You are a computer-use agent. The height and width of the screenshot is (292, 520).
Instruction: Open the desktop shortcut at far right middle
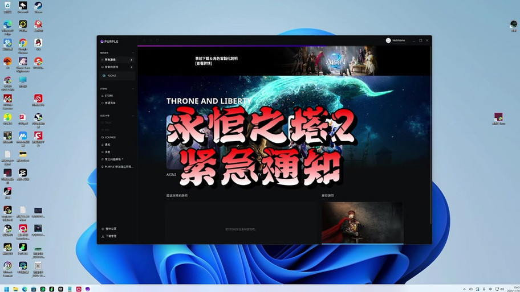pos(498,119)
